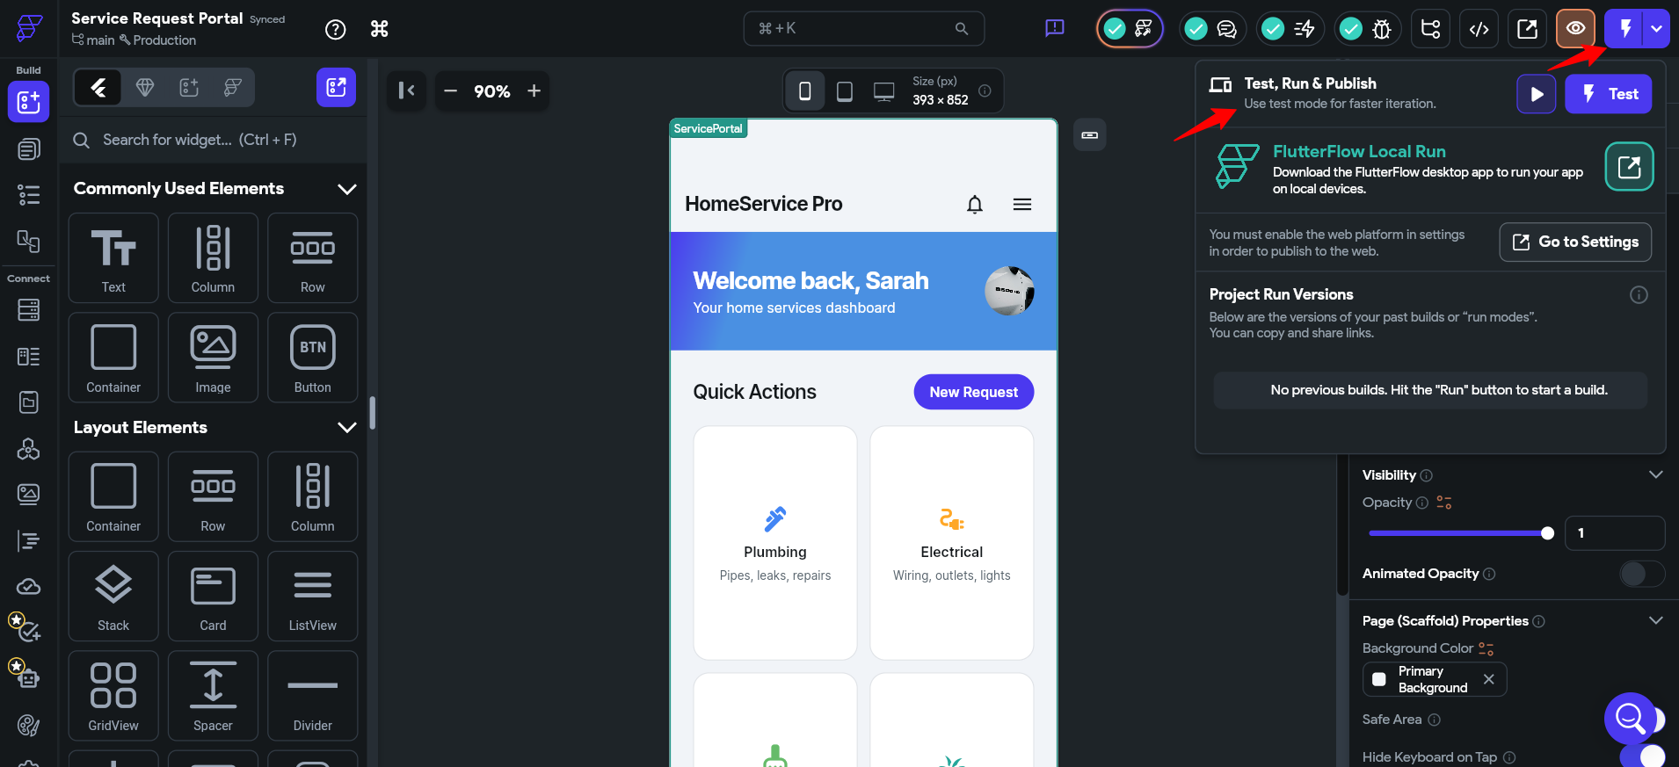Click the notification bell in app preview
This screenshot has height=767, width=1679.
974,205
